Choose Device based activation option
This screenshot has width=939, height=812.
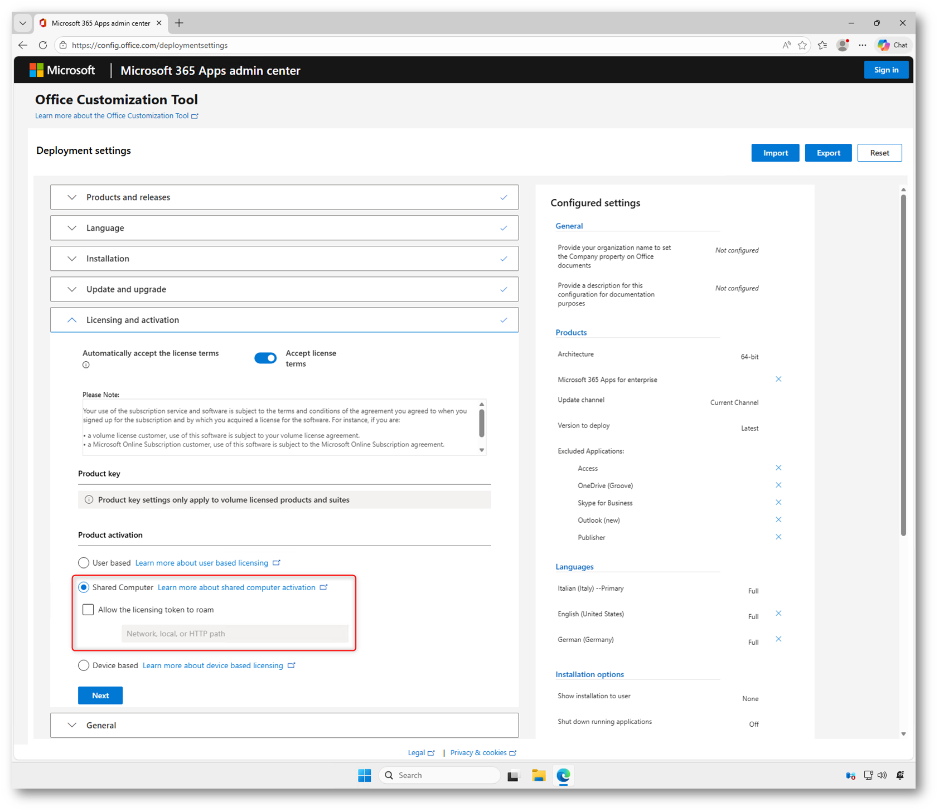pyautogui.click(x=84, y=665)
